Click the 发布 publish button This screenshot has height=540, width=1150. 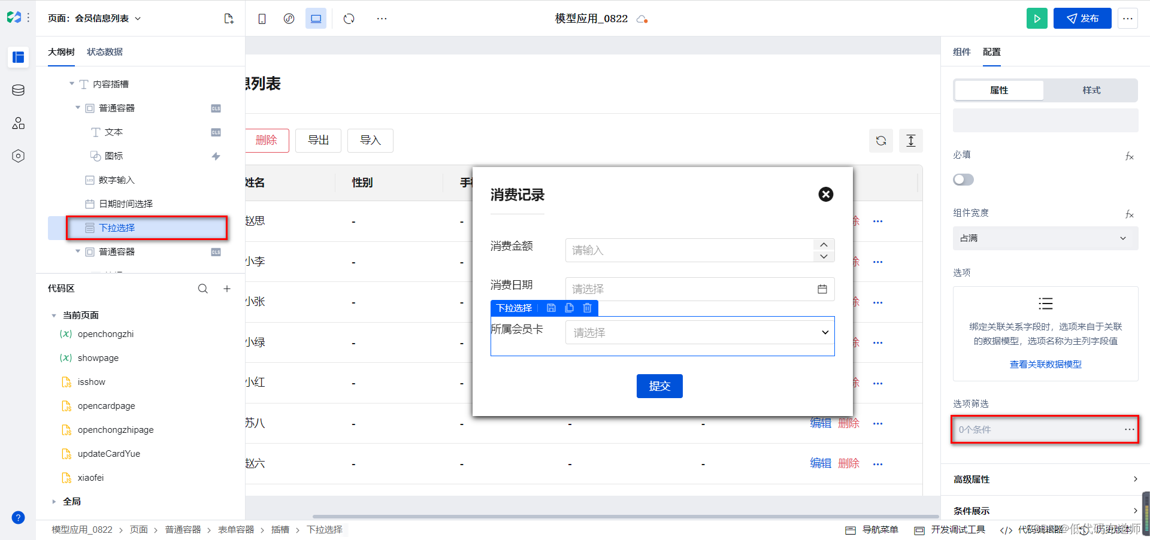tap(1082, 19)
